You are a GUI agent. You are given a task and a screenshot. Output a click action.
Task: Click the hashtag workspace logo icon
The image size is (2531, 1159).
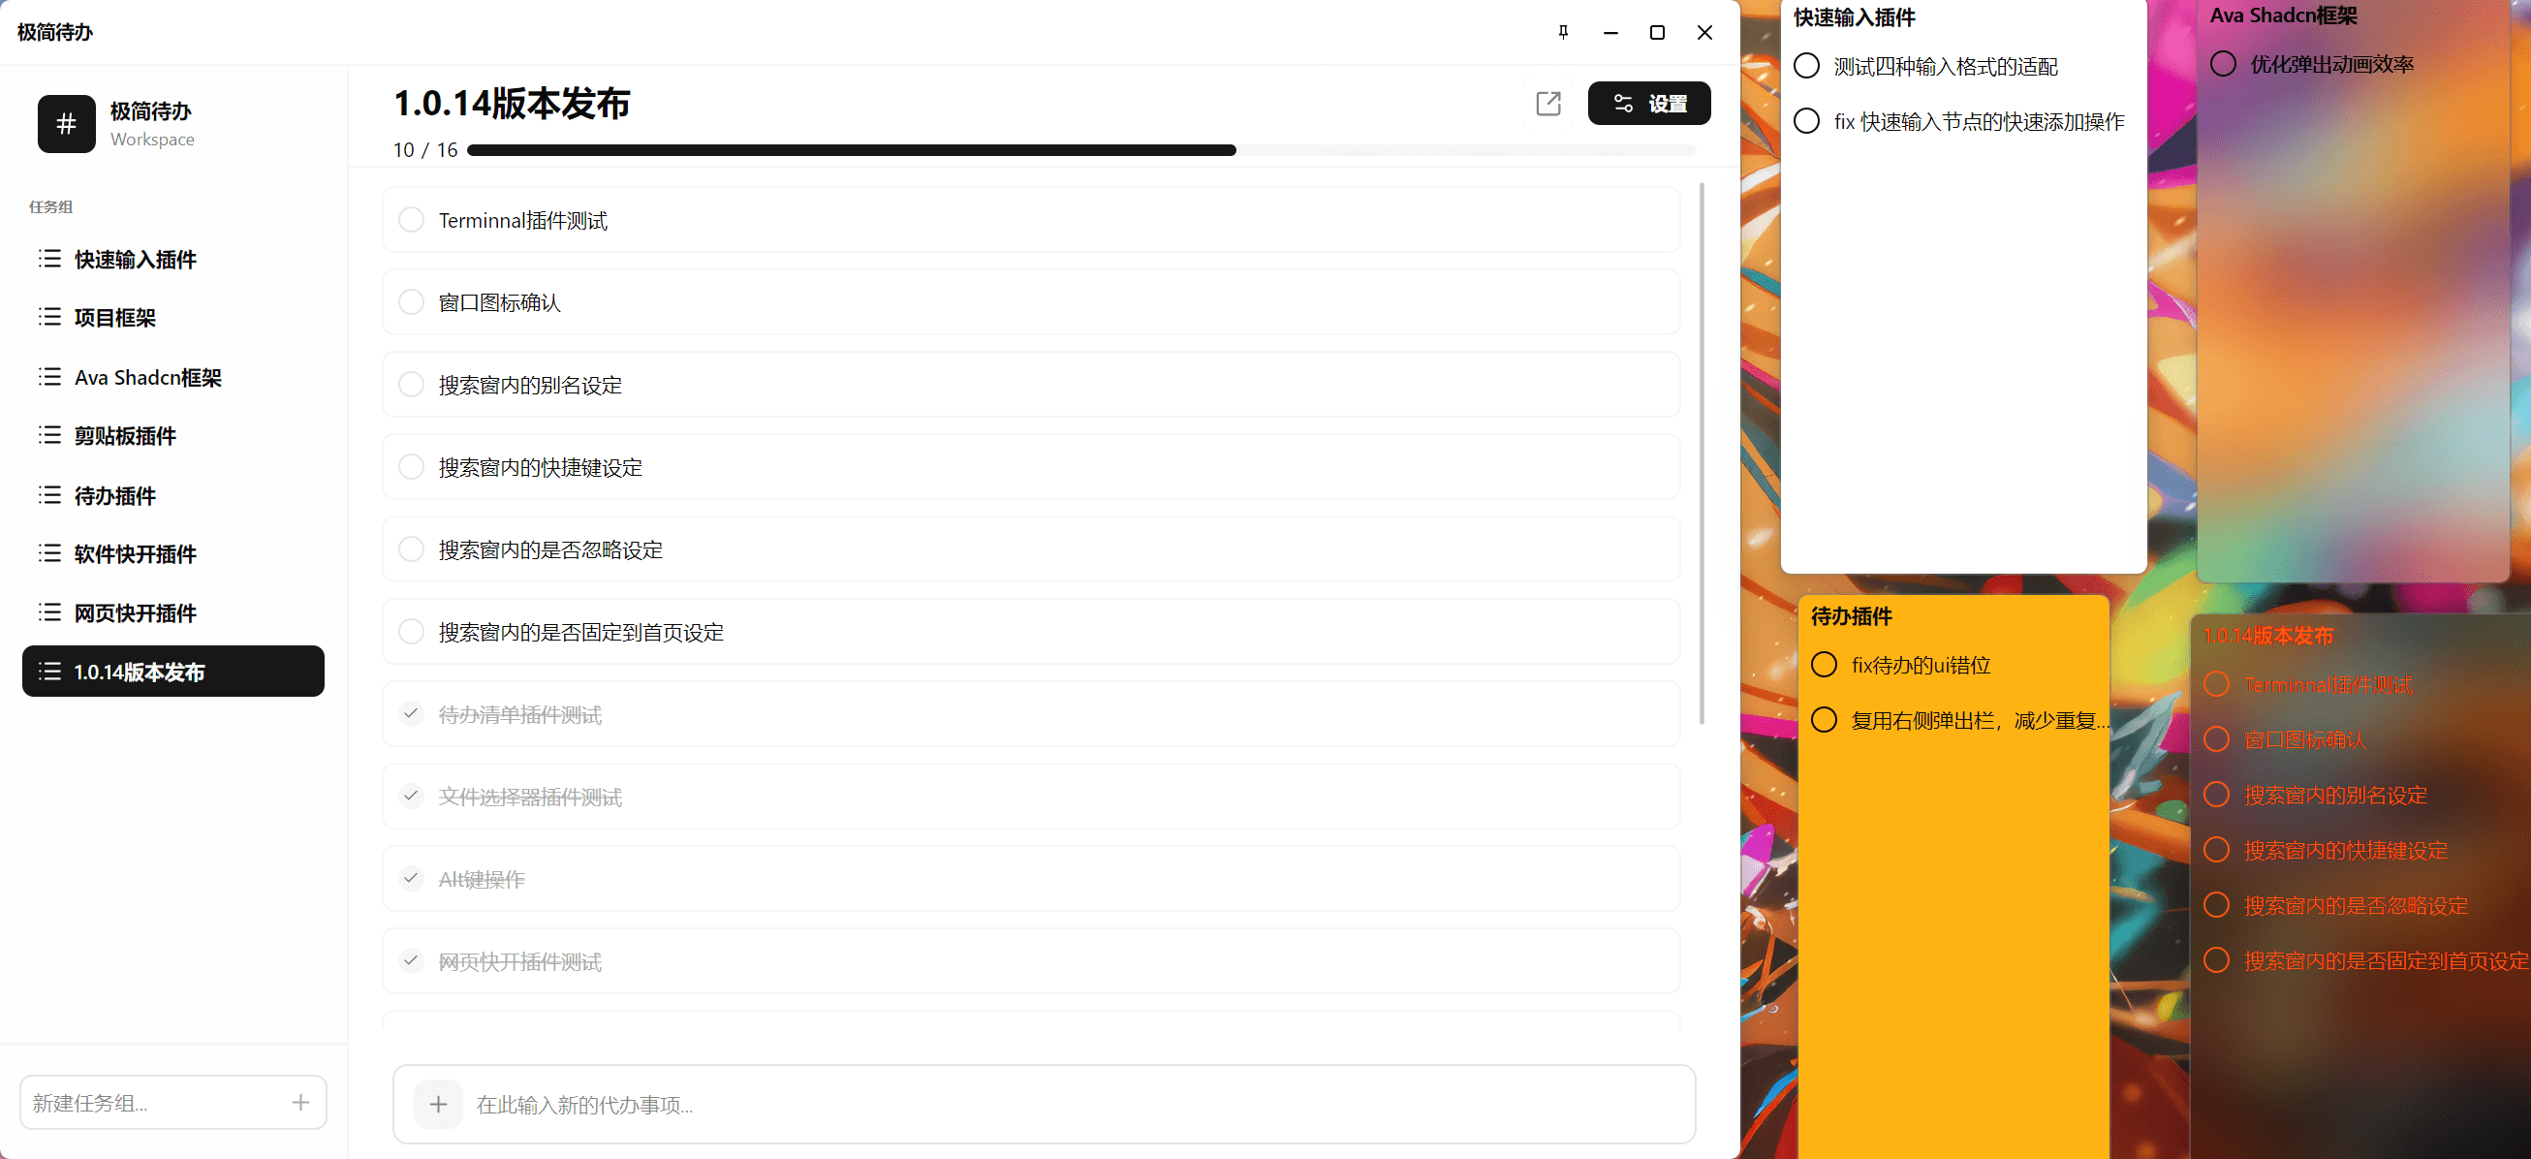coord(67,124)
